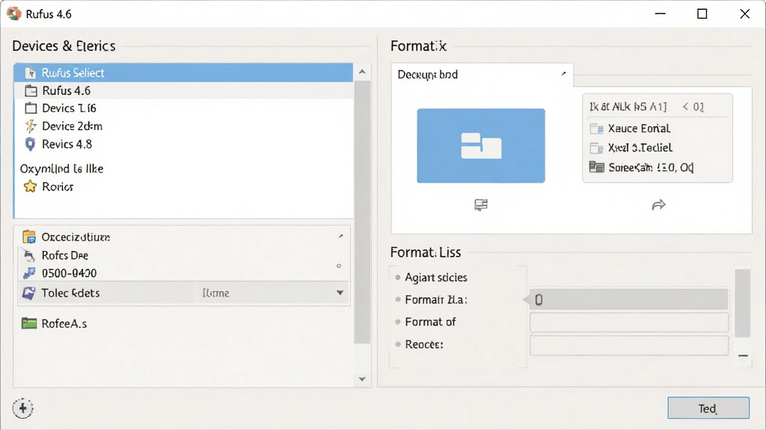Click the icon beside Xauce Eorial
Viewport: 766px width, 430px height.
click(596, 128)
